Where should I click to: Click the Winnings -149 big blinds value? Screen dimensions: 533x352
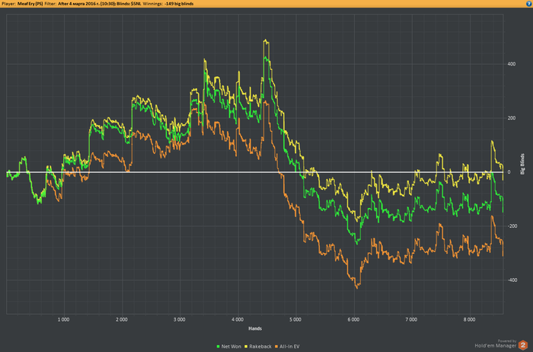(x=179, y=4)
